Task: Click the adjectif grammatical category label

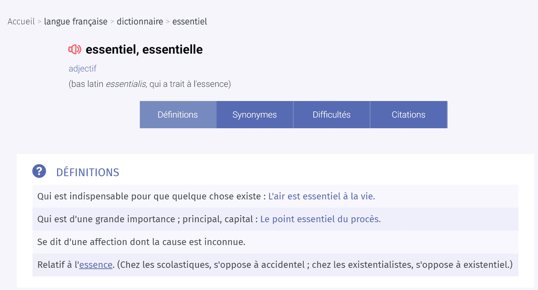Action: [x=82, y=69]
